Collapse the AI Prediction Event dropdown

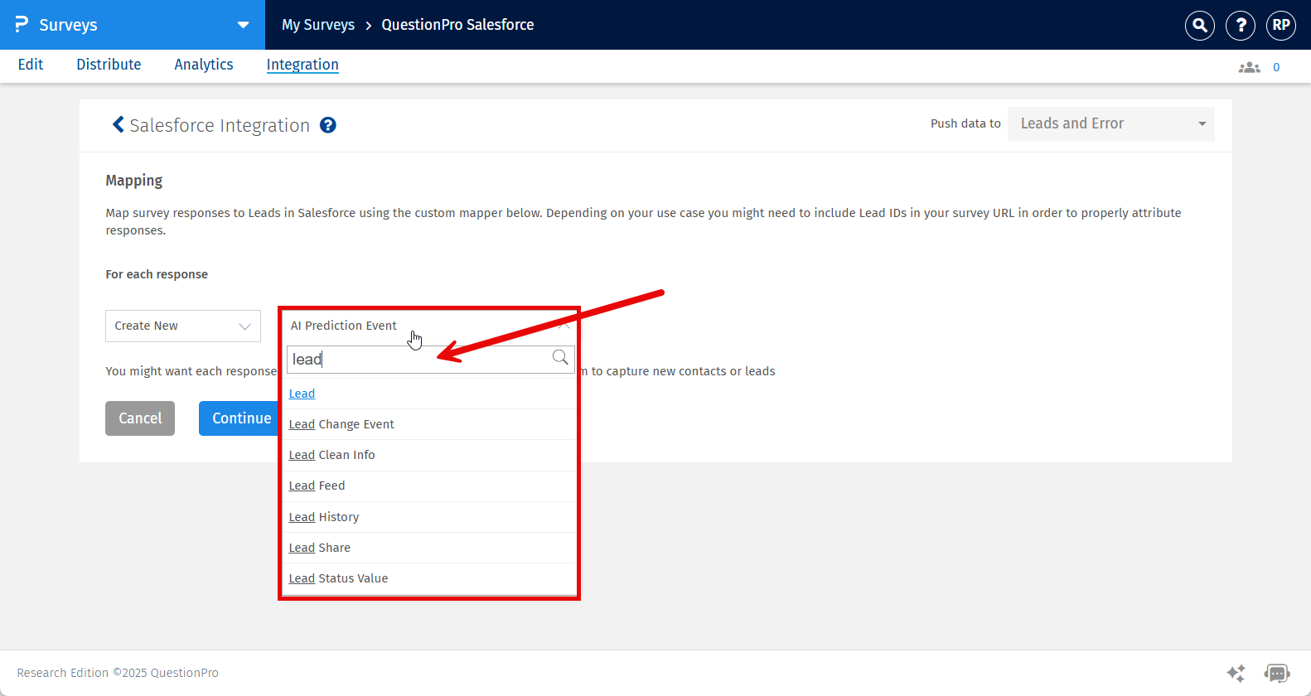point(428,326)
